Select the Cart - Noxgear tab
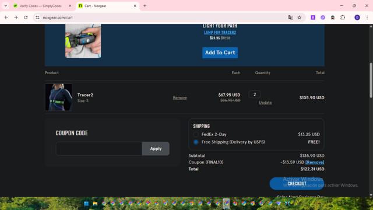The image size is (373, 210). click(x=107, y=6)
